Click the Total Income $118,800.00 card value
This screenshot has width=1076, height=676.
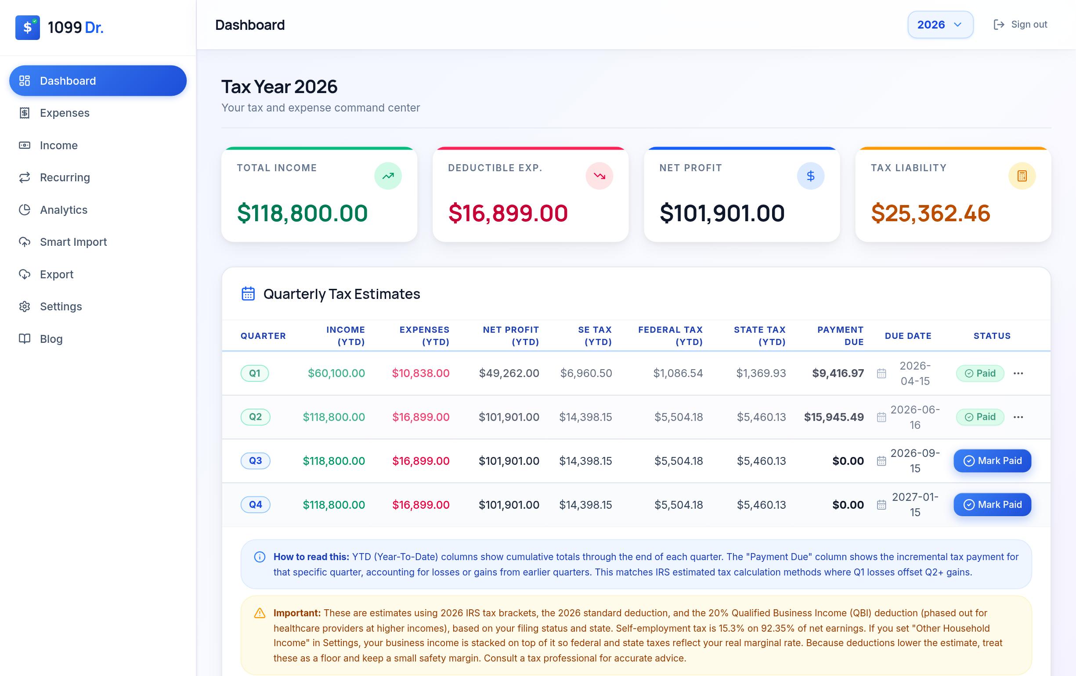pos(302,213)
